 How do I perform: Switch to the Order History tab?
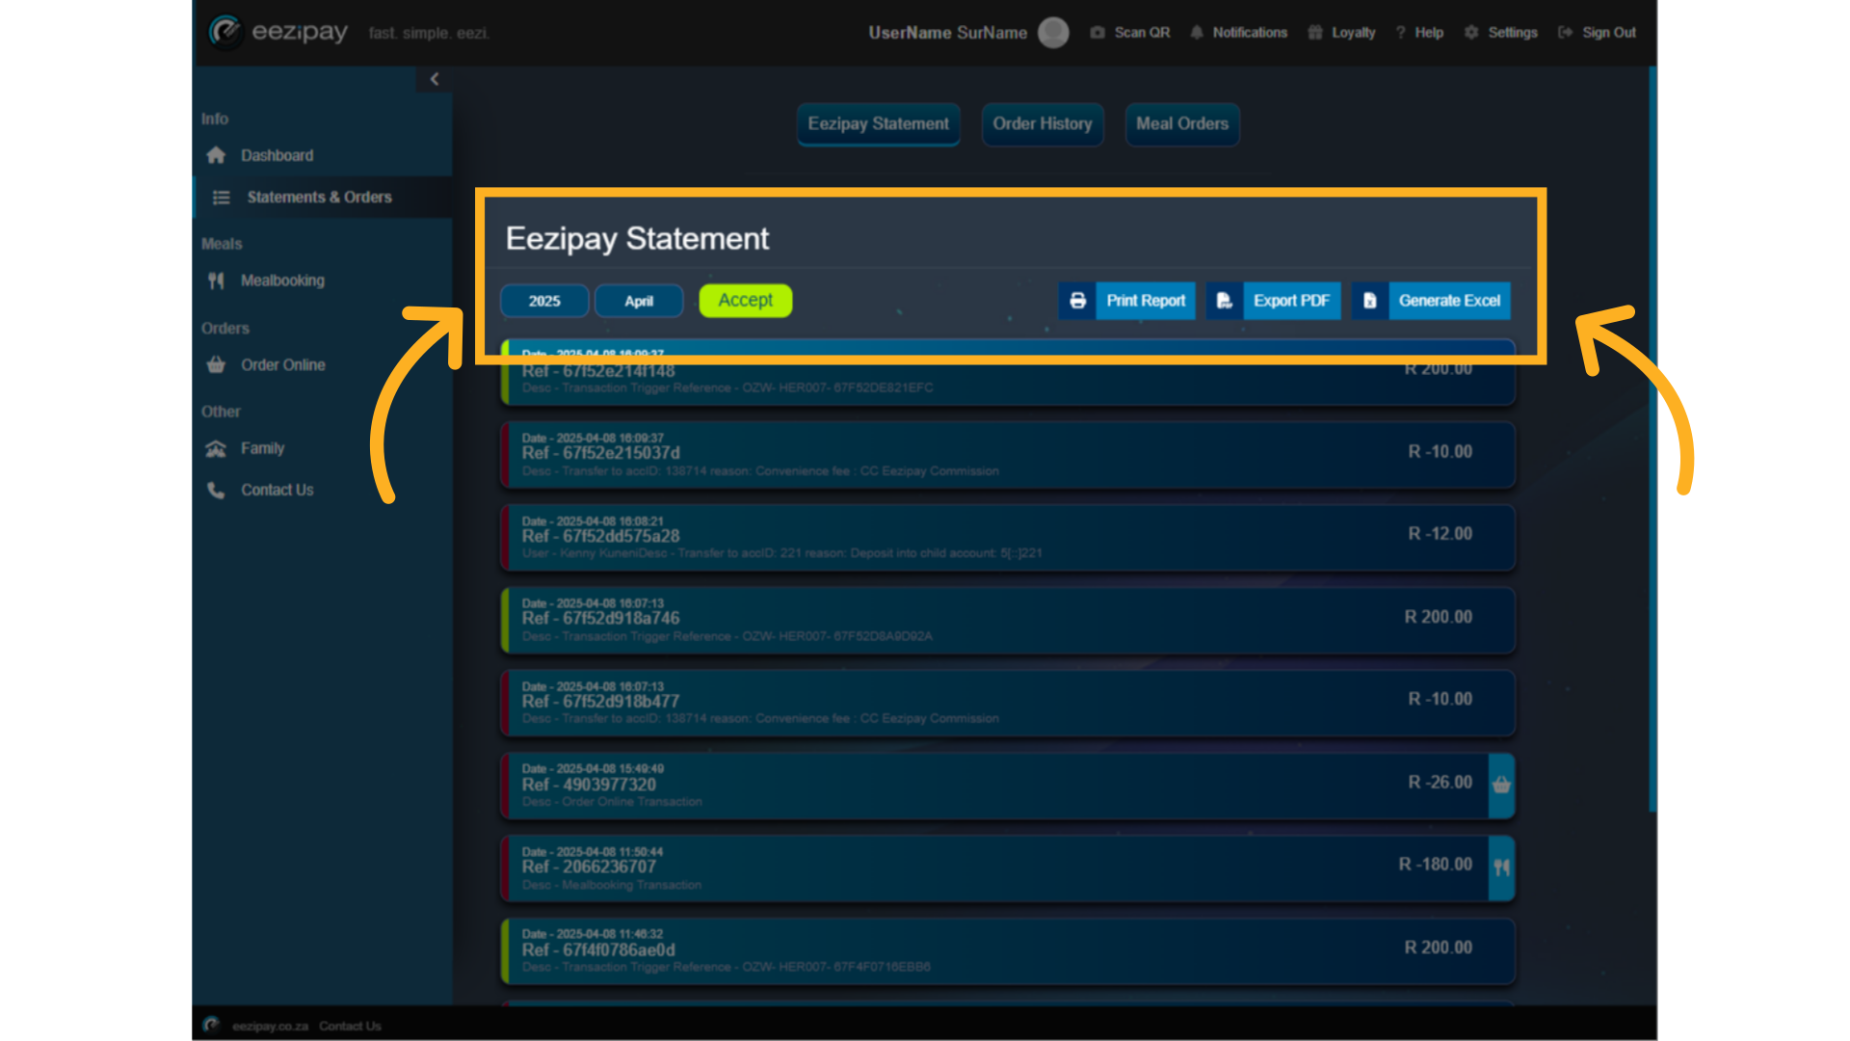(x=1043, y=124)
